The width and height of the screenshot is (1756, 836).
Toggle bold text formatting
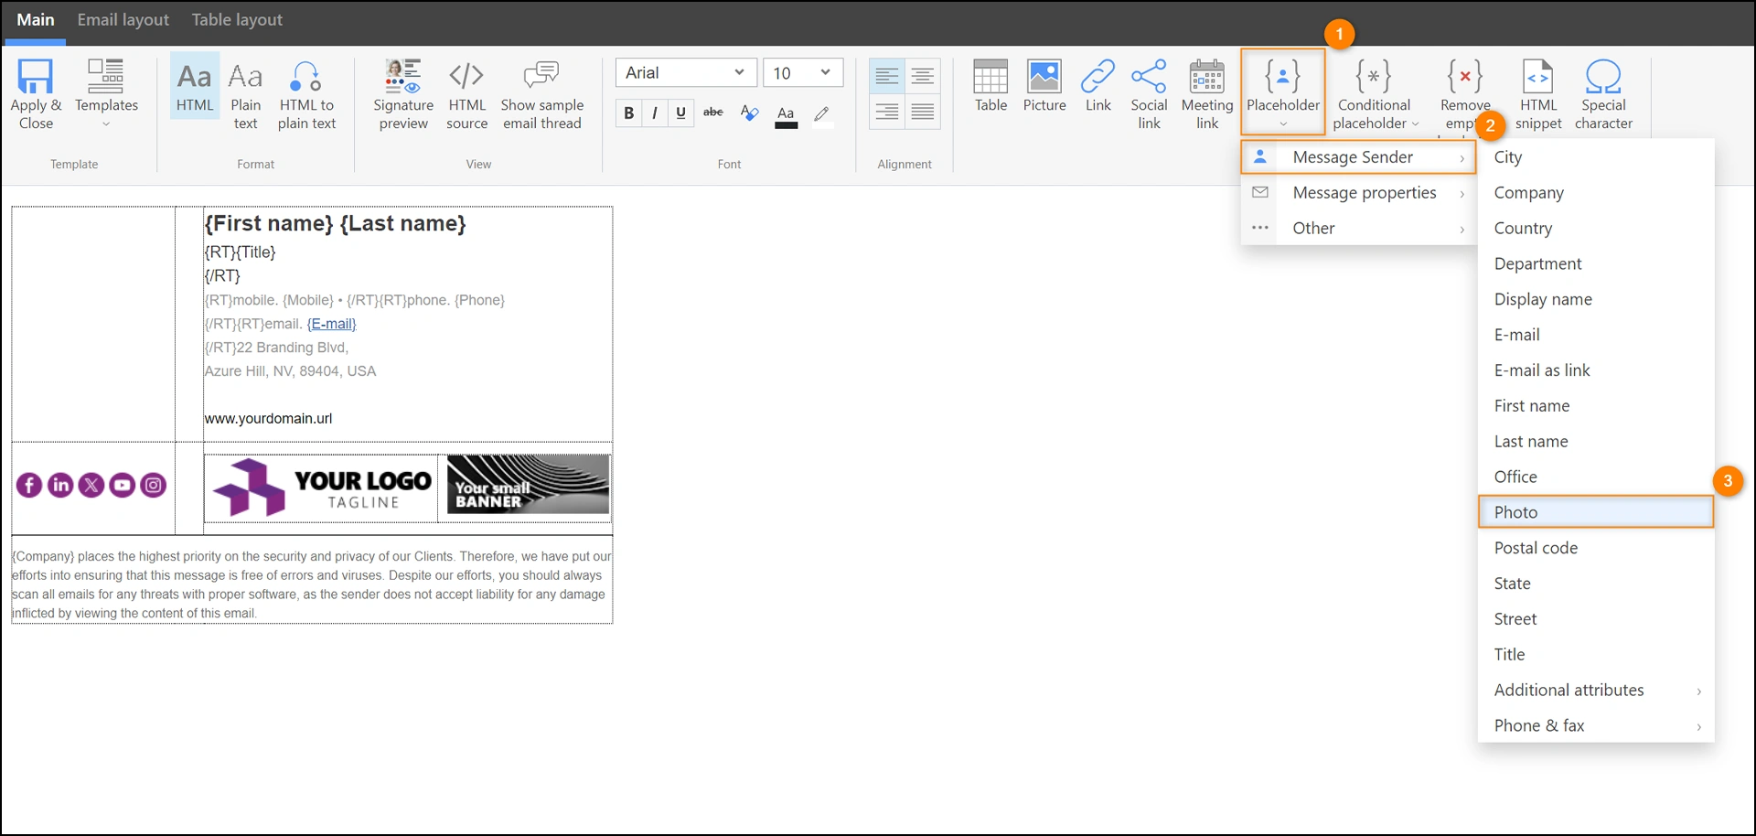click(628, 113)
